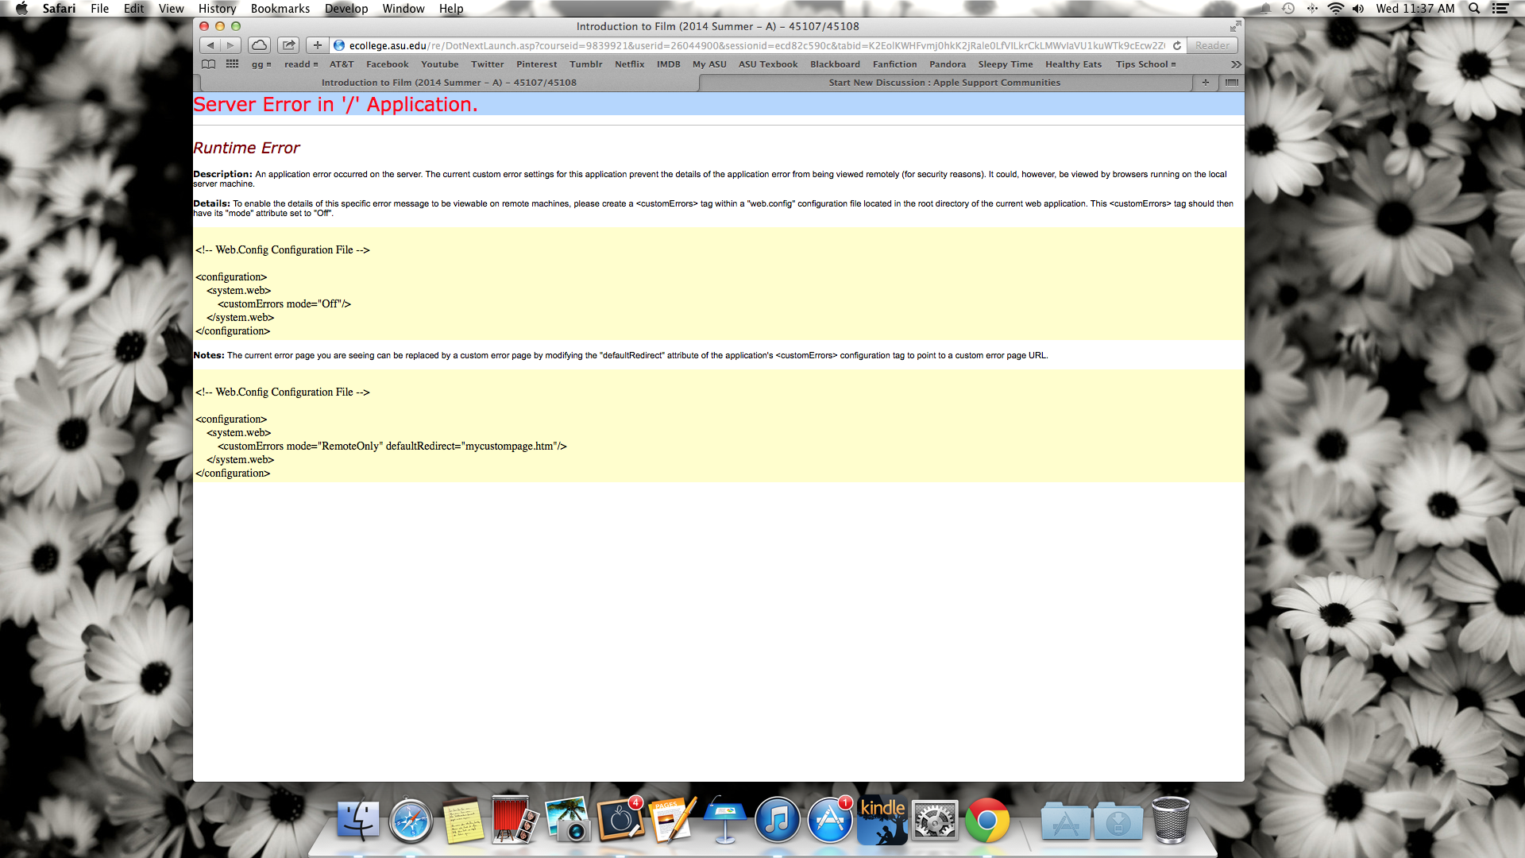The image size is (1525, 858).
Task: Click the add bookmark plus icon
Action: 317,45
